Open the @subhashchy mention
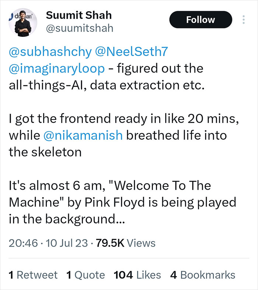 point(50,52)
